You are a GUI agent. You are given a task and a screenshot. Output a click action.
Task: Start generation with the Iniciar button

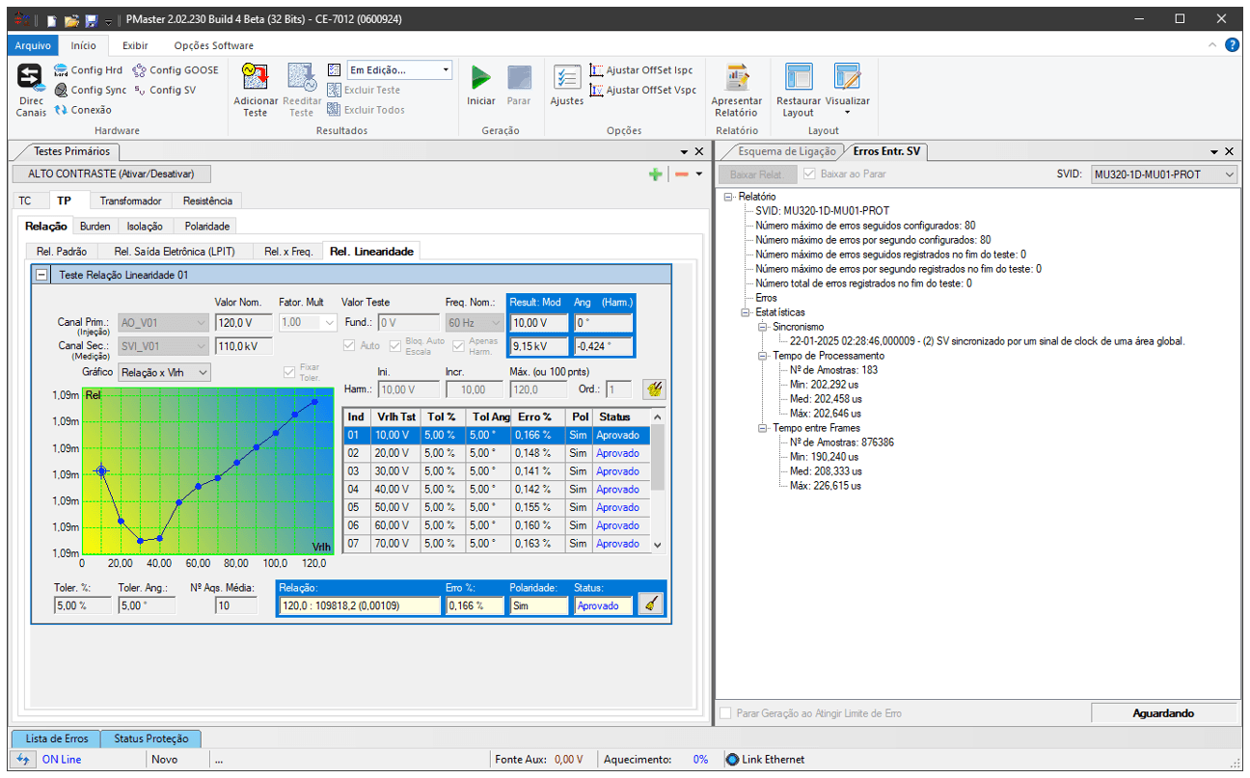pos(480,78)
